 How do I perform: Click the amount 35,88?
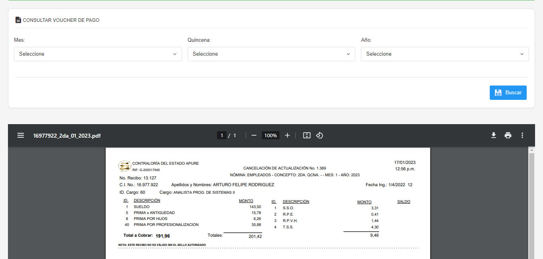[256, 225]
